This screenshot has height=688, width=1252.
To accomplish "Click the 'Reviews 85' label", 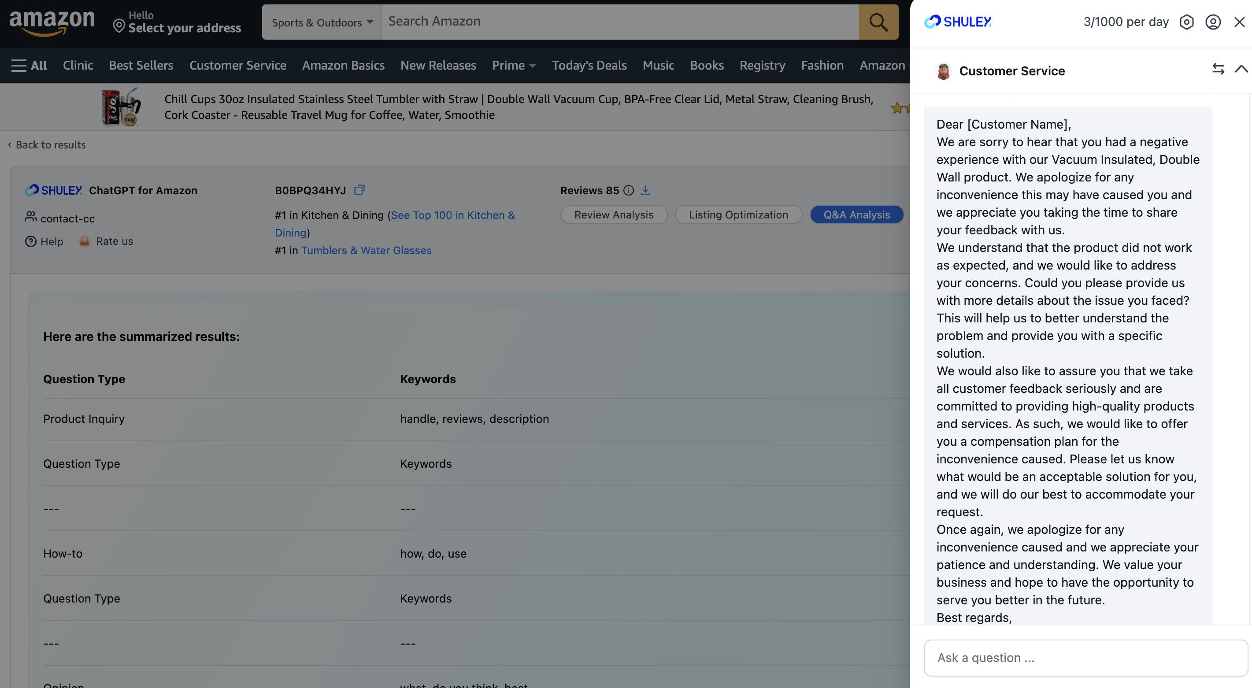I will pyautogui.click(x=589, y=190).
